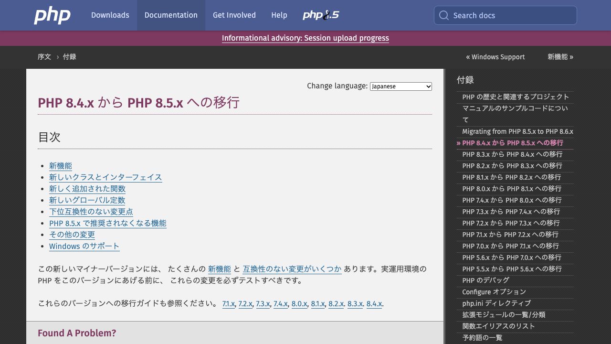Screen dimensions: 611x344
Task: Open sidebar PHP の歴史と関連するプロジェクト
Action: [x=516, y=97]
